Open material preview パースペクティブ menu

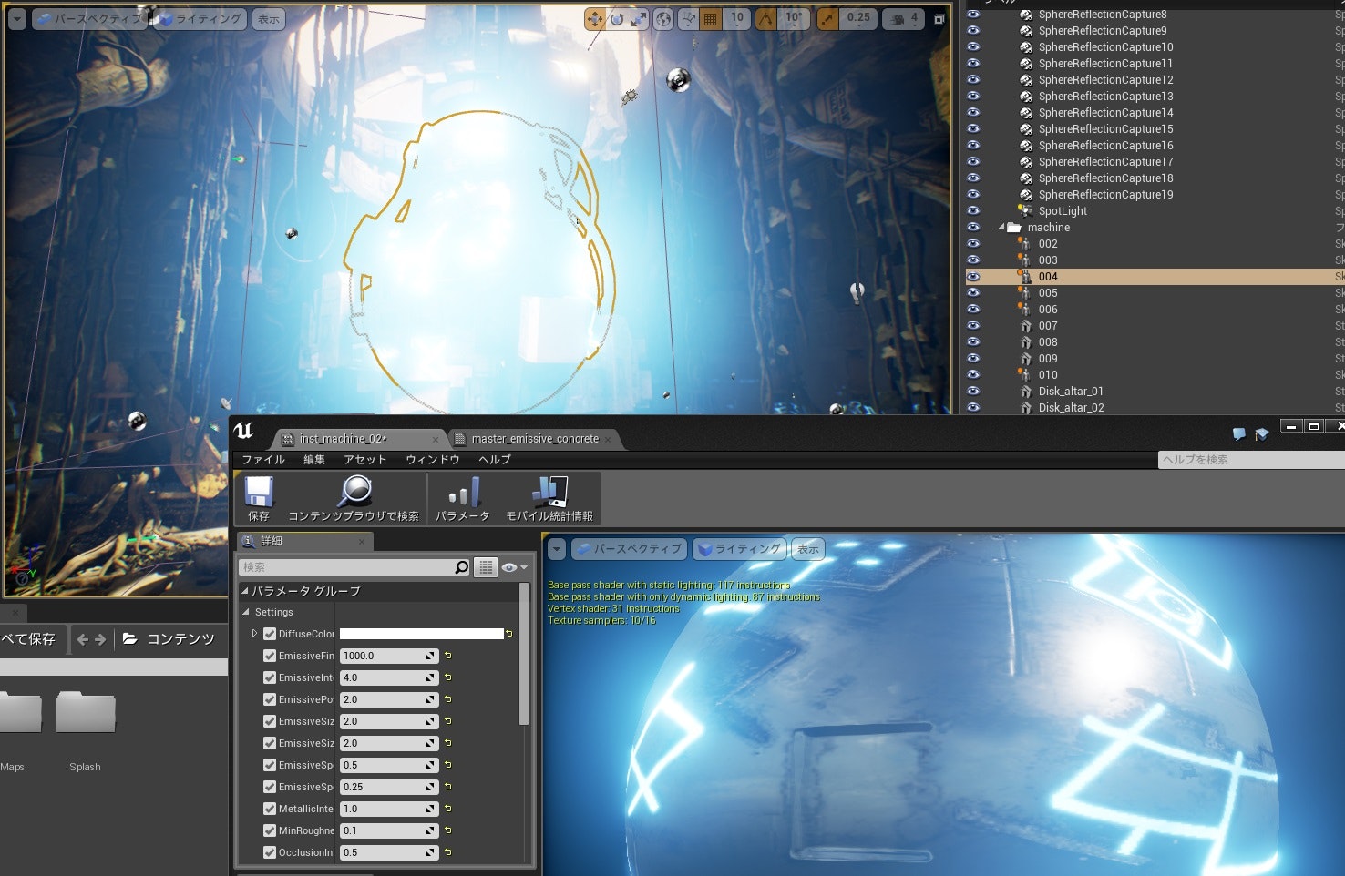pyautogui.click(x=629, y=549)
